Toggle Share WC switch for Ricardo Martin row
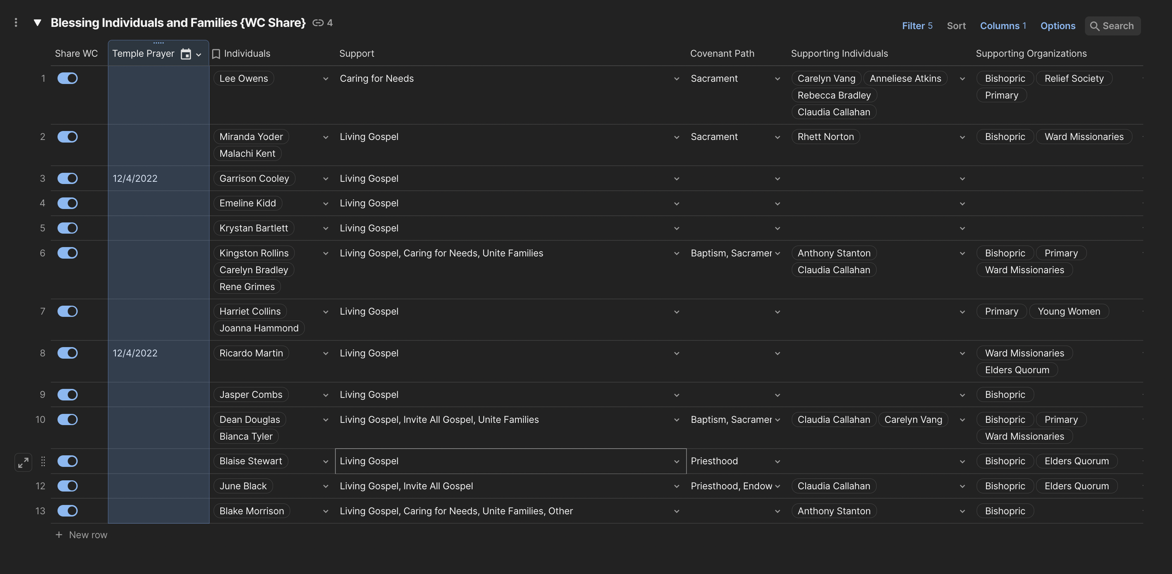The image size is (1172, 574). 67,353
